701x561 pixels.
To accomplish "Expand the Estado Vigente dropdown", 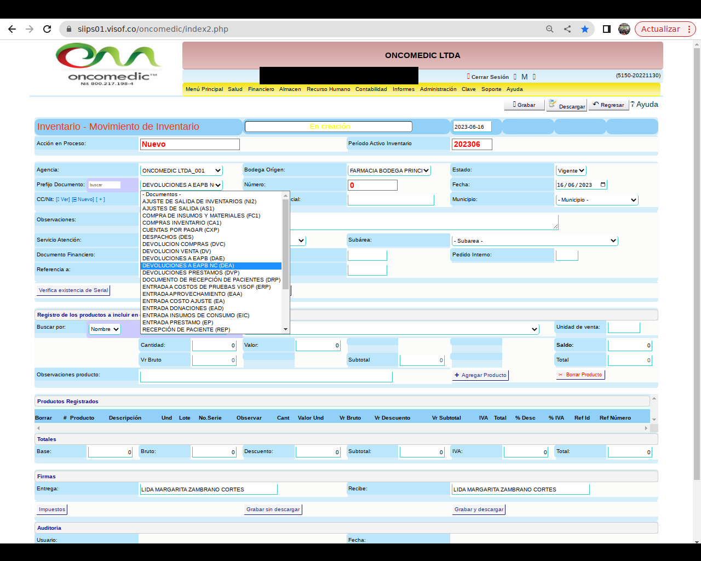I will coord(571,170).
